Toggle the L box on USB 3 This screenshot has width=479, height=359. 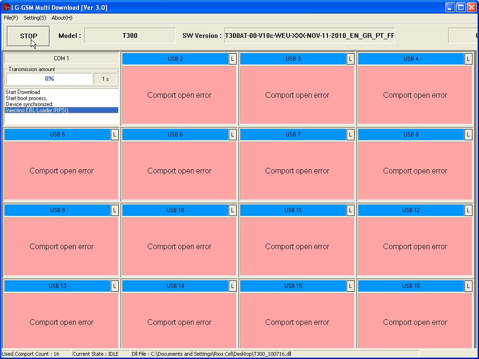coord(350,59)
